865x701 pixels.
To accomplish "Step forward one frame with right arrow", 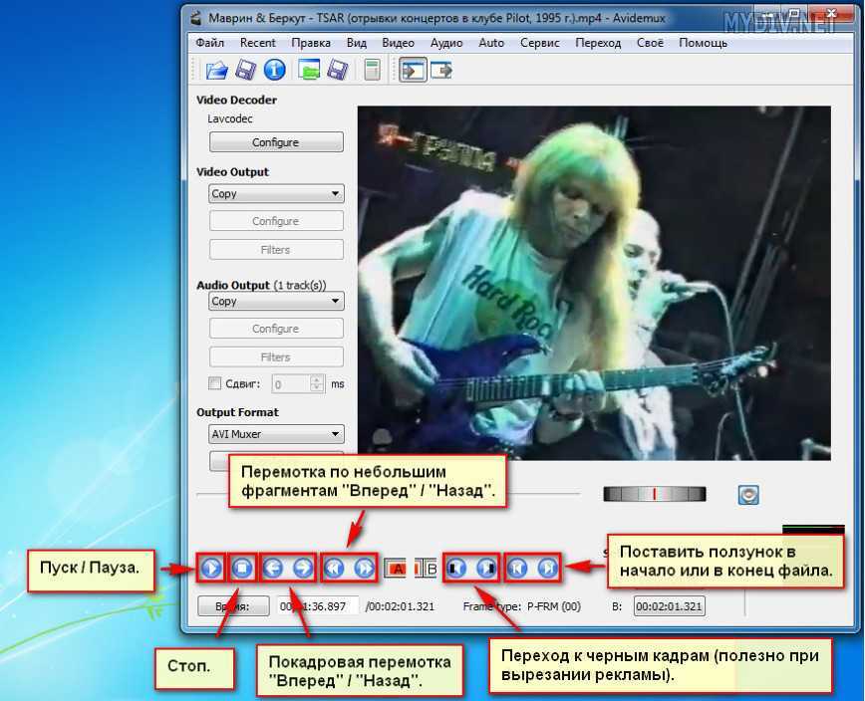I will pos(303,568).
